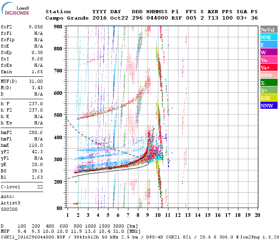Click the P1 value RSF
The height and width of the screenshot is (240, 280).
(x=177, y=18)
